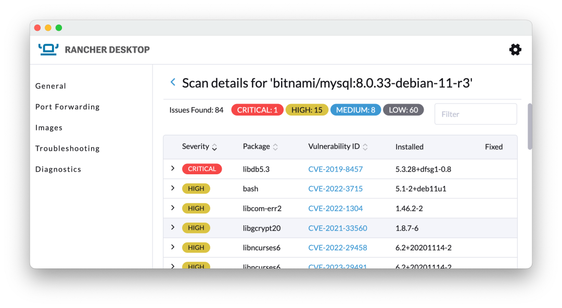Click the CRITICAL: 1 severity badge
The width and height of the screenshot is (562, 308).
(x=257, y=110)
